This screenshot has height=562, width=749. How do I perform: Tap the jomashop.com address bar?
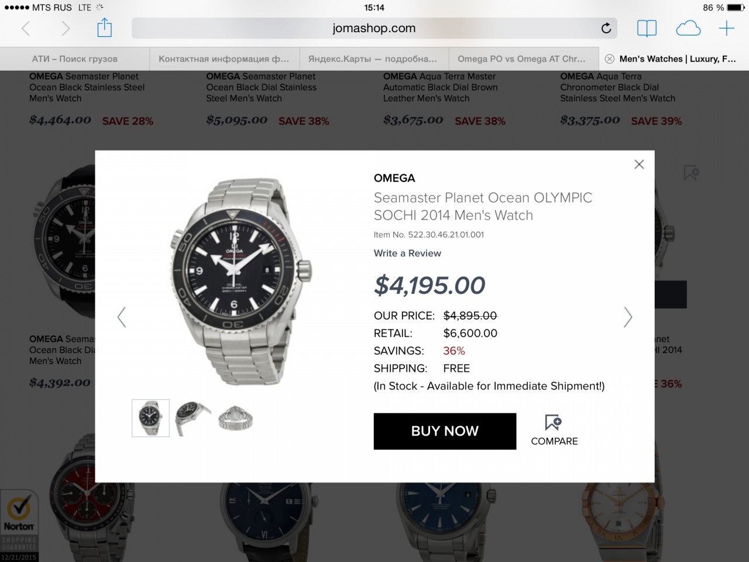(374, 28)
